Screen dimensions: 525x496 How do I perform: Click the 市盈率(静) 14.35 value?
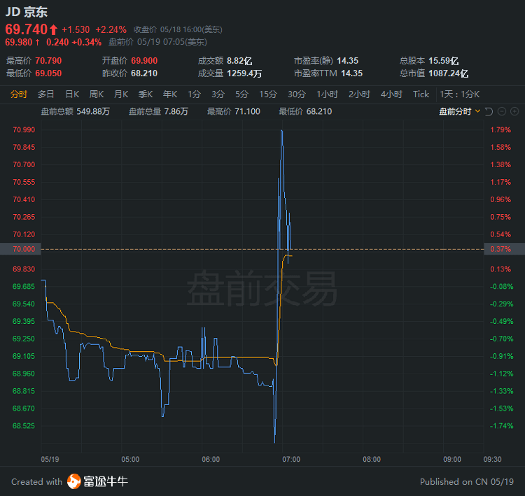(x=347, y=61)
